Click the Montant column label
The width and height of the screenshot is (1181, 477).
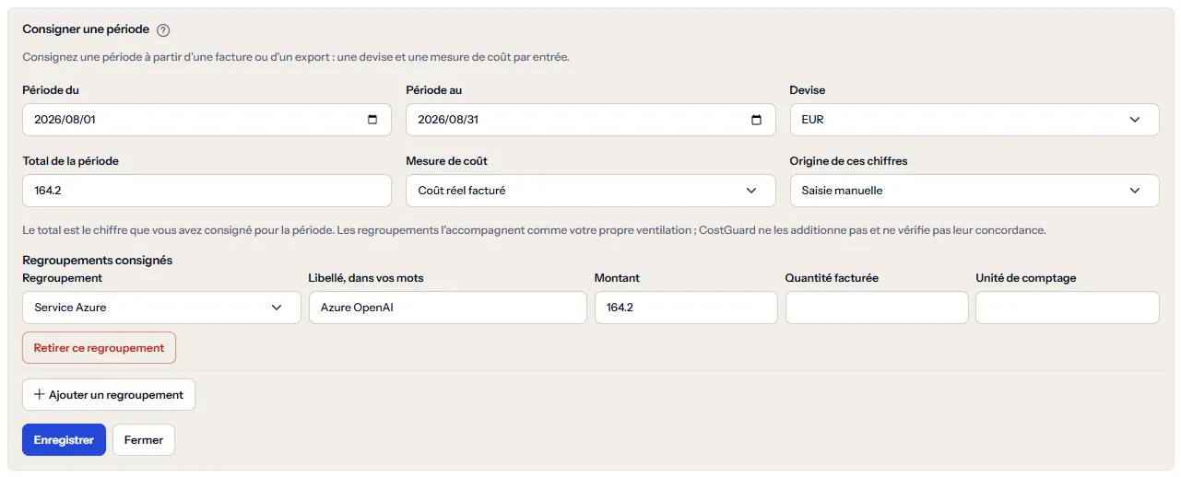(x=618, y=278)
